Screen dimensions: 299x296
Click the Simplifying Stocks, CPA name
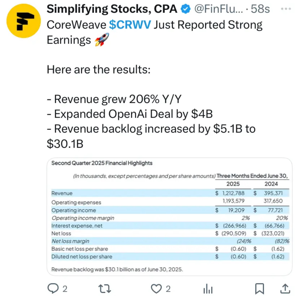(x=112, y=9)
